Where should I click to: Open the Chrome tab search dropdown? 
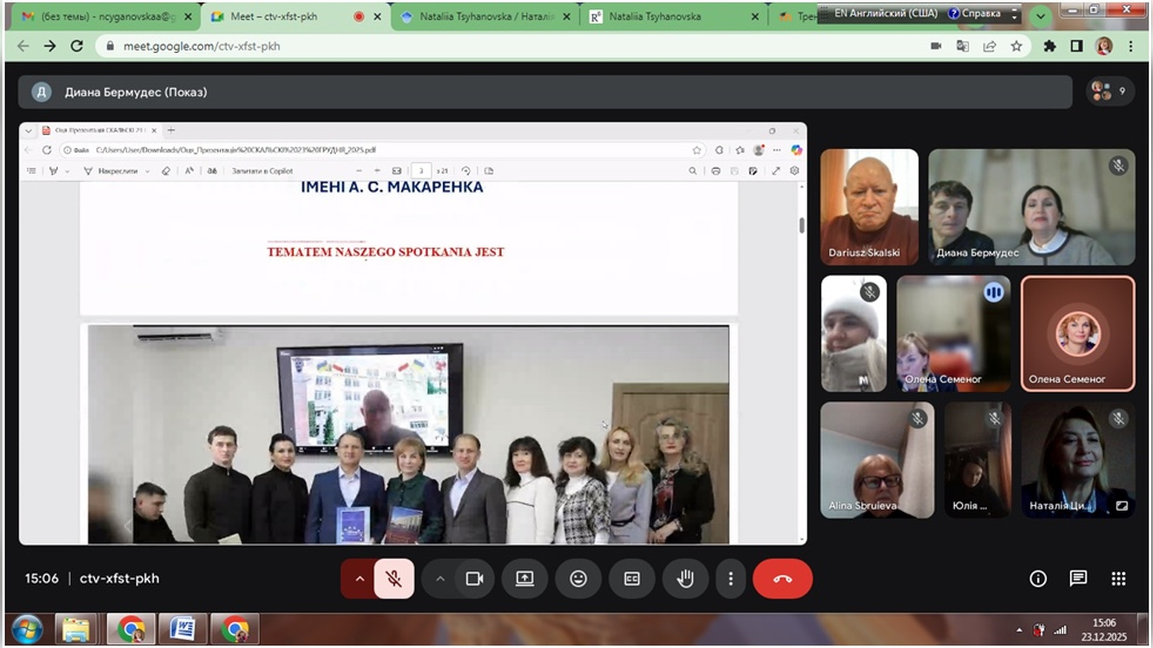(x=1040, y=17)
